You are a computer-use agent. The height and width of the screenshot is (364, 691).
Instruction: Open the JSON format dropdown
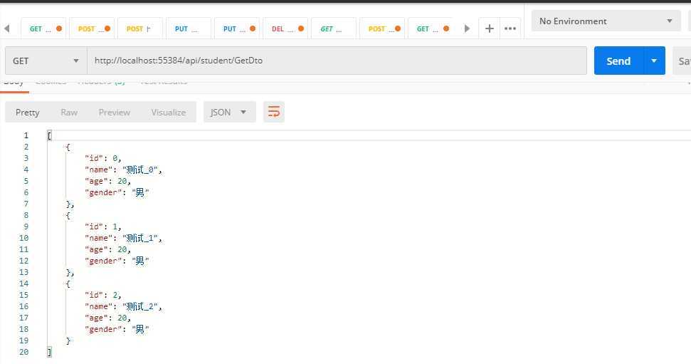(229, 112)
